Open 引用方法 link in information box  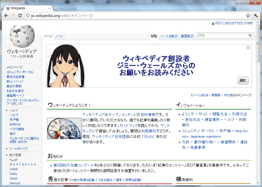pyautogui.click(x=239, y=114)
